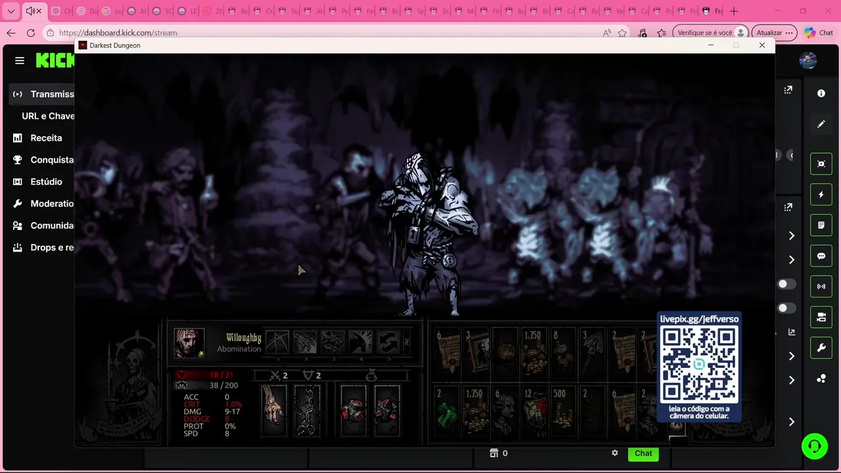
Task: Select Willoughby's third combat skill
Action: [332, 342]
